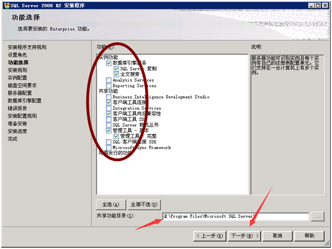Go back with 上一步(B) button
The width and height of the screenshot is (332, 249).
210,236
